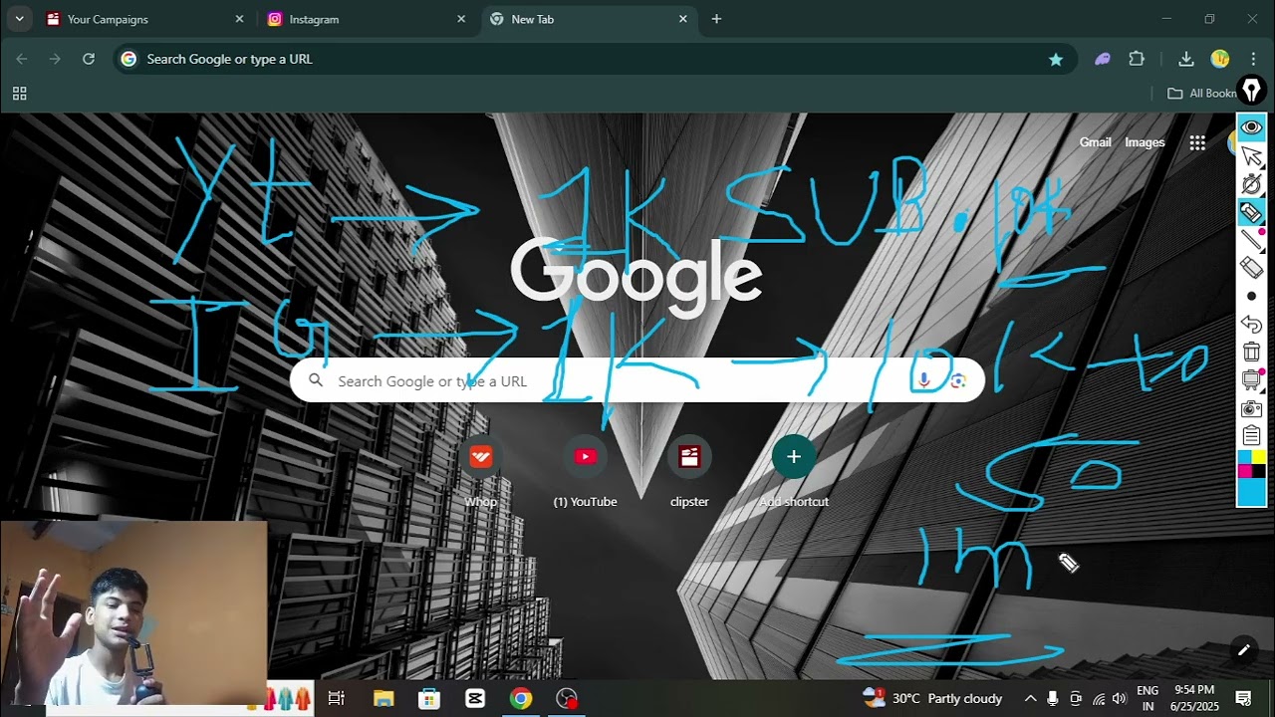Click the large blue current color swatch

[1251, 492]
